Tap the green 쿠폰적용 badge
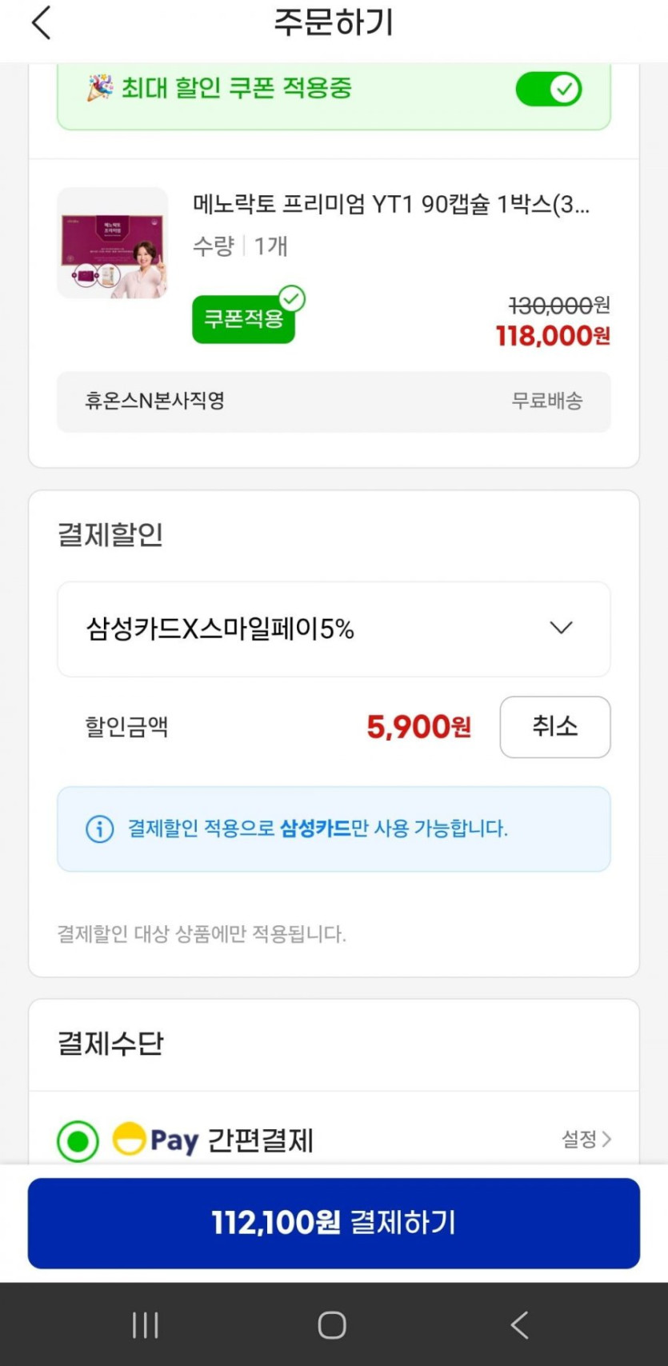This screenshot has width=668, height=1366. point(244,318)
